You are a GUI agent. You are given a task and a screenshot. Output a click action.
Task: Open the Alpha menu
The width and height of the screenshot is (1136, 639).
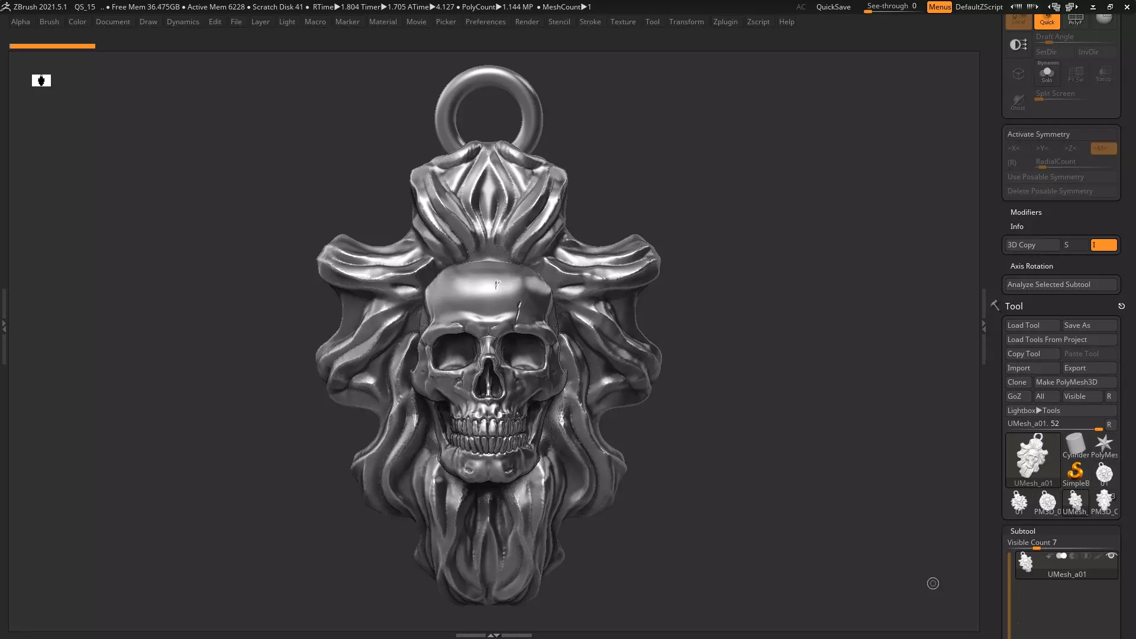pyautogui.click(x=20, y=22)
